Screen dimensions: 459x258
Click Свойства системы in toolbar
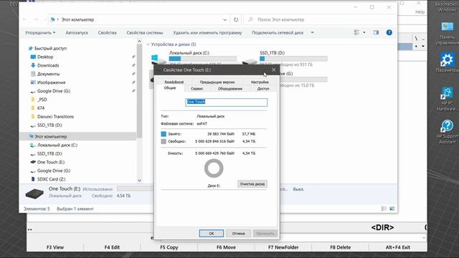coord(145,32)
